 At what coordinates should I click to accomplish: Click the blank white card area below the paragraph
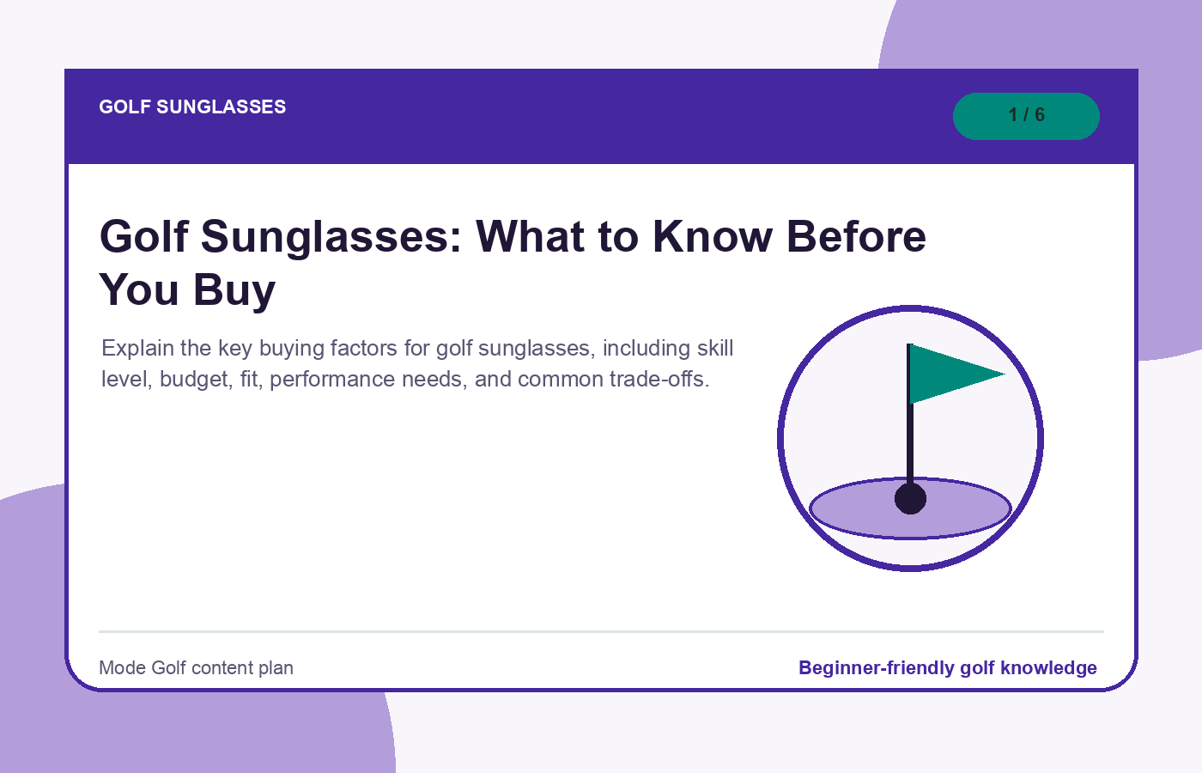(x=412, y=515)
